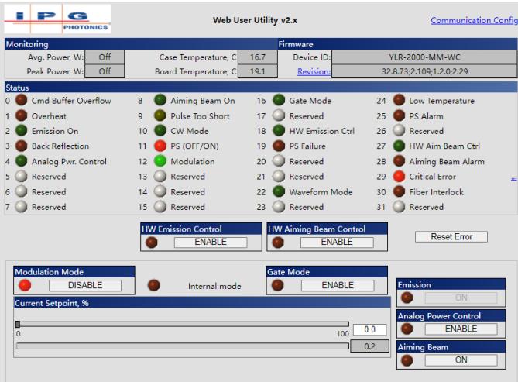
Task: Click the Fiber Interlock status LED
Action: point(398,192)
